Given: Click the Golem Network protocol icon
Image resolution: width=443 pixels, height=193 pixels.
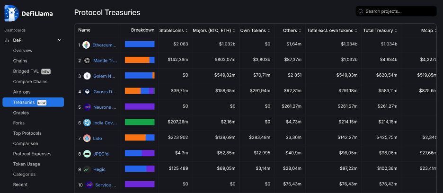Looking at the screenshot, I should point(87,76).
